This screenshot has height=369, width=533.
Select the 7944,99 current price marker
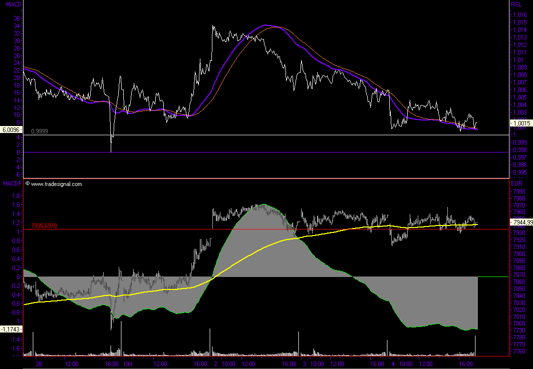(x=521, y=222)
